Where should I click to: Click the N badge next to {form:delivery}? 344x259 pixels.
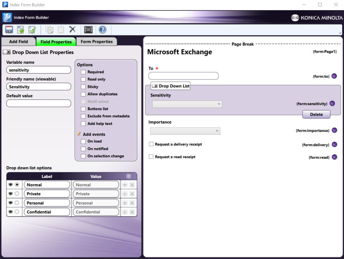click(334, 145)
